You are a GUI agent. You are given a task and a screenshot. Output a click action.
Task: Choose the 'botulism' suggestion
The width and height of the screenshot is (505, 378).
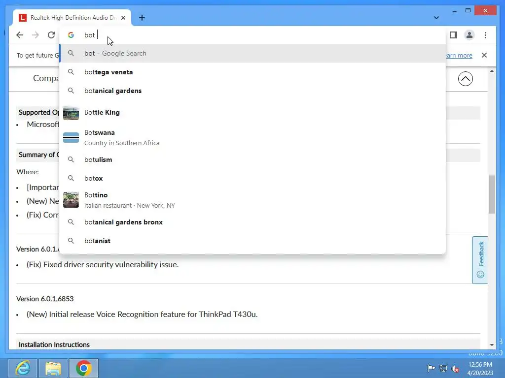click(252, 159)
